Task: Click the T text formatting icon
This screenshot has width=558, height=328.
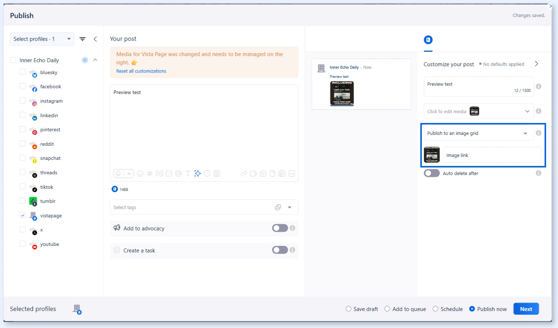Action: pos(188,174)
